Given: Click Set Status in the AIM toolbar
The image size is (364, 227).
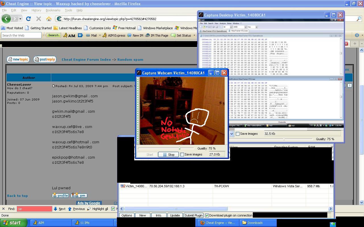Looking at the screenshot, I should click(181, 35).
